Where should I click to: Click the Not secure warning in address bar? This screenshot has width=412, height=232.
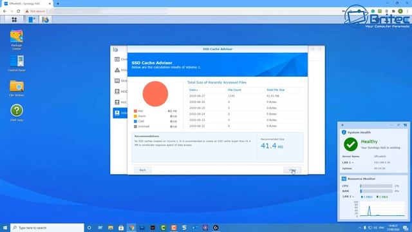(x=35, y=12)
